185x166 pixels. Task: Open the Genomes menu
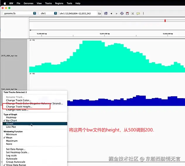click(28, 3)
